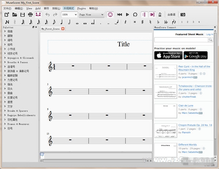Rewind playback to start

pyautogui.click(x=120, y=15)
